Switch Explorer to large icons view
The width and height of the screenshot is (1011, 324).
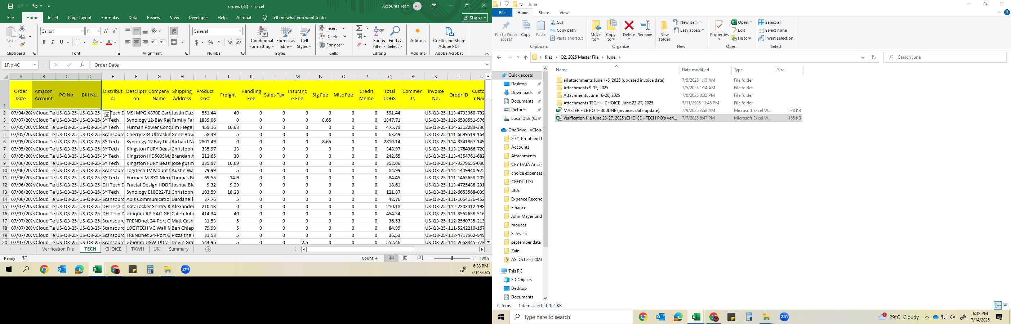(1006, 305)
